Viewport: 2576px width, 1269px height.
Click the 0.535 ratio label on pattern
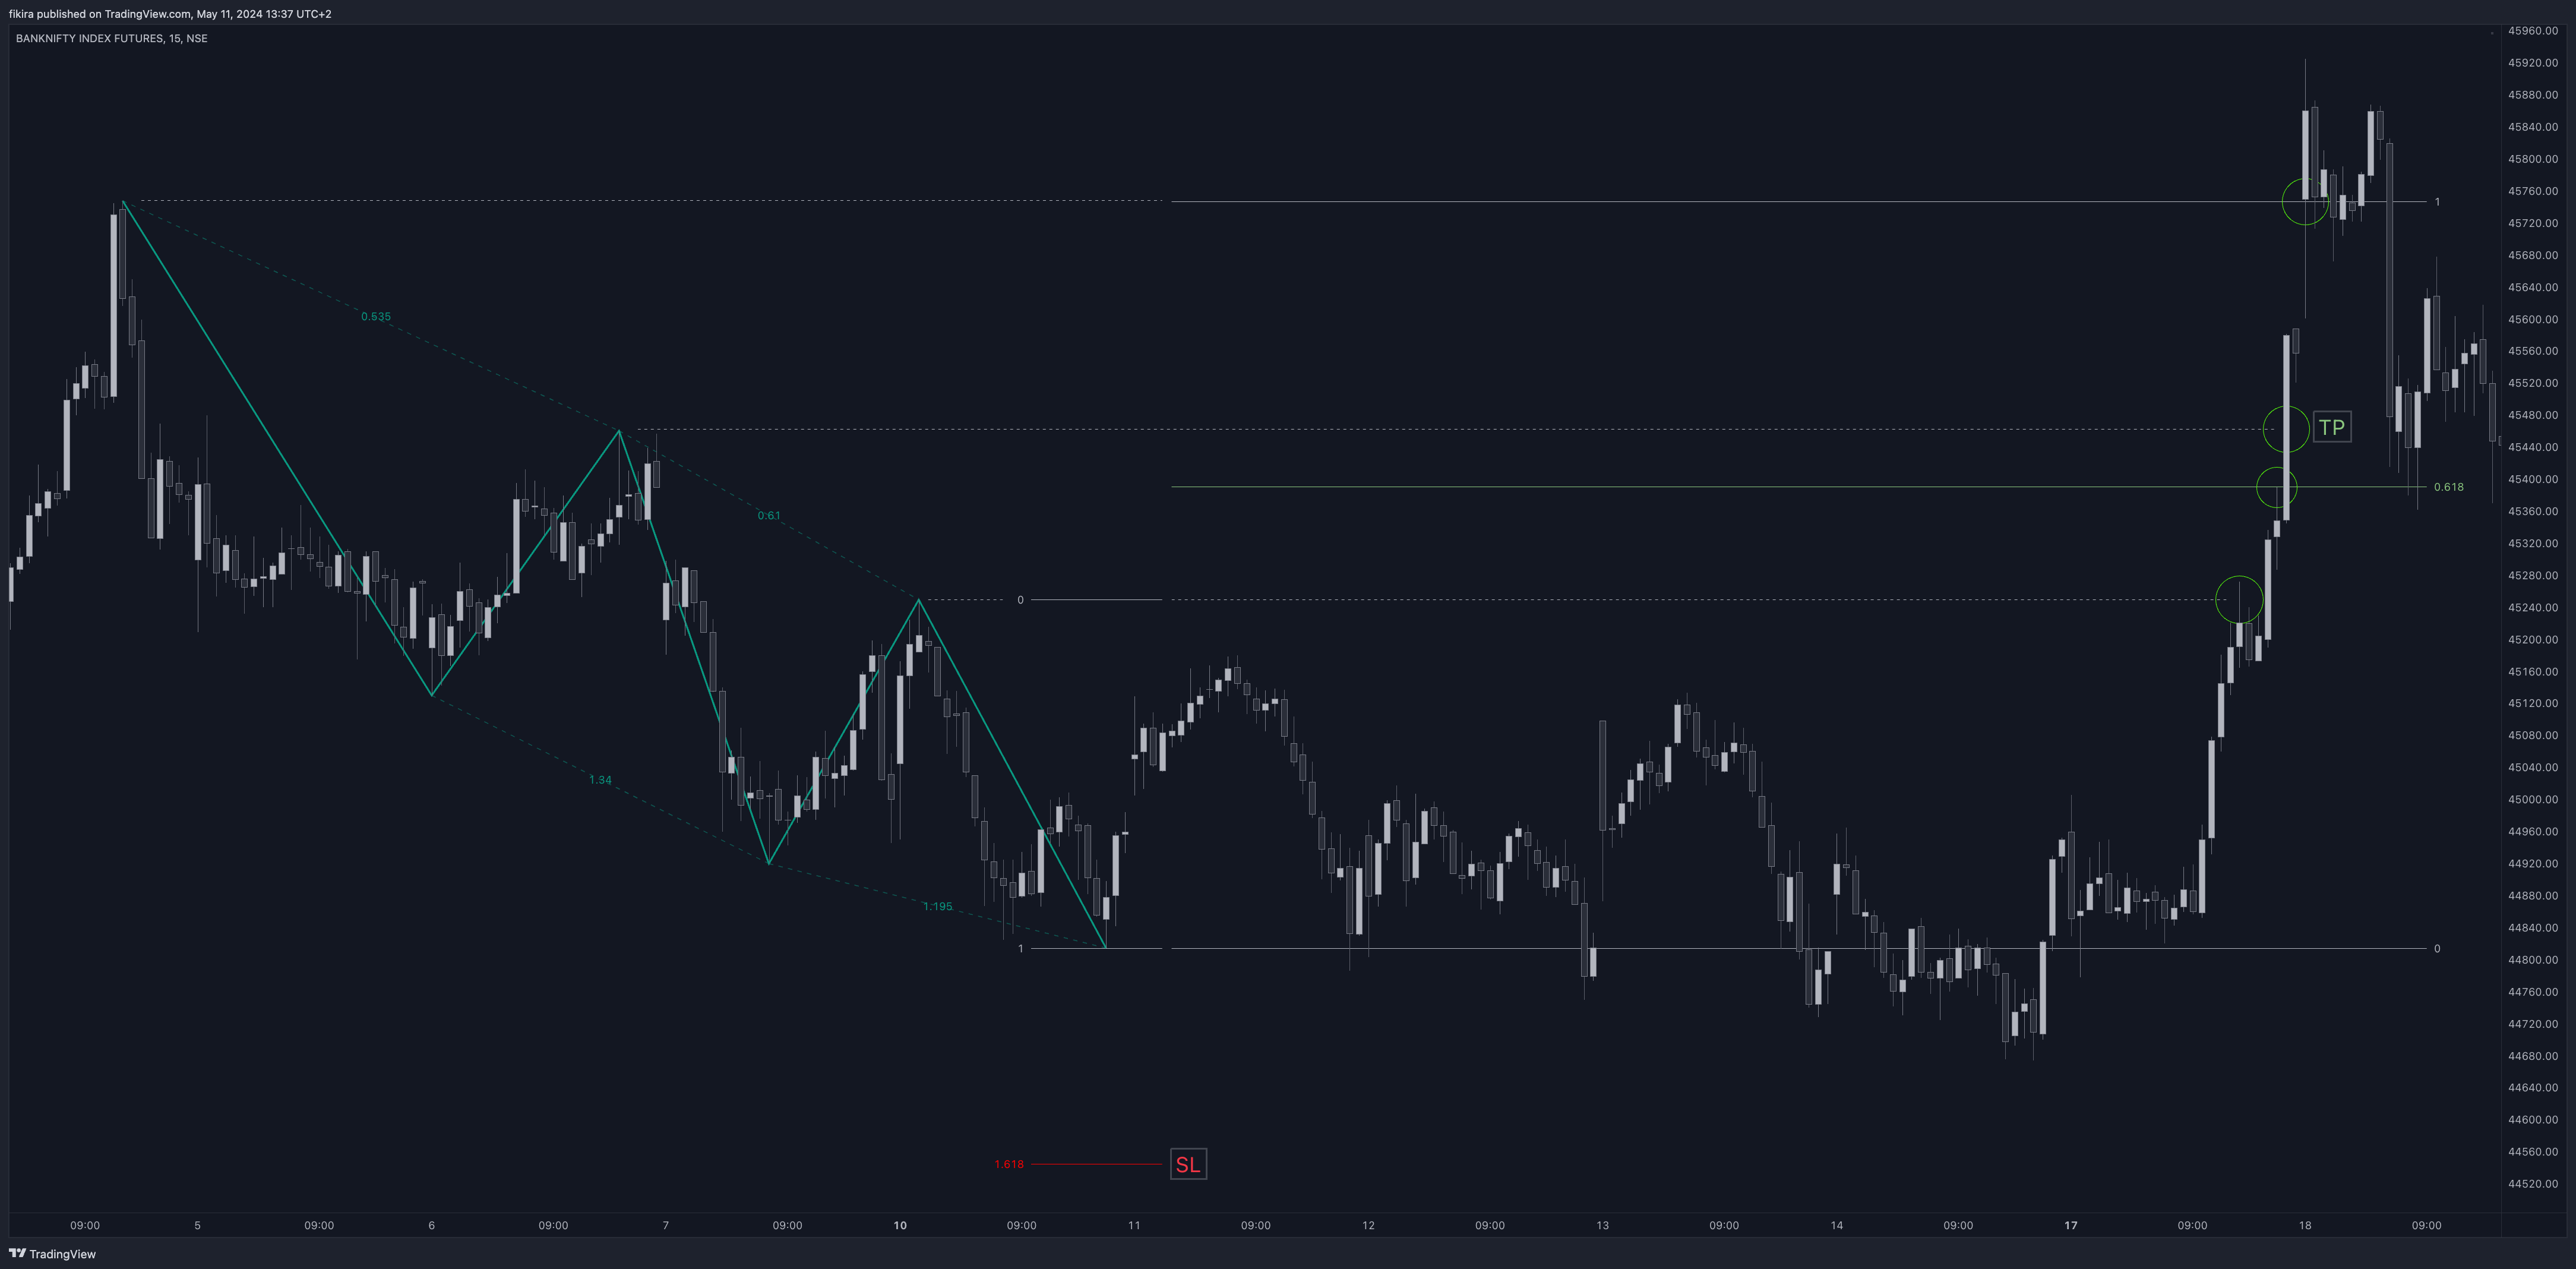[x=376, y=317]
